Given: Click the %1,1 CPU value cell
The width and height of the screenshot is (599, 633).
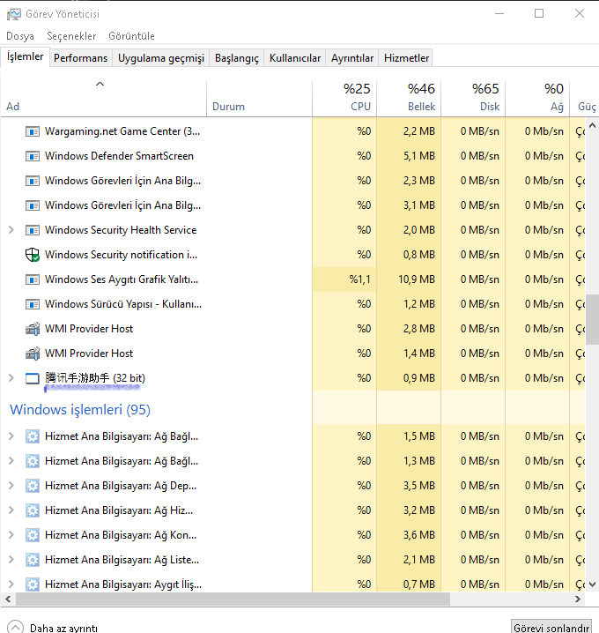Looking at the screenshot, I should pos(344,279).
